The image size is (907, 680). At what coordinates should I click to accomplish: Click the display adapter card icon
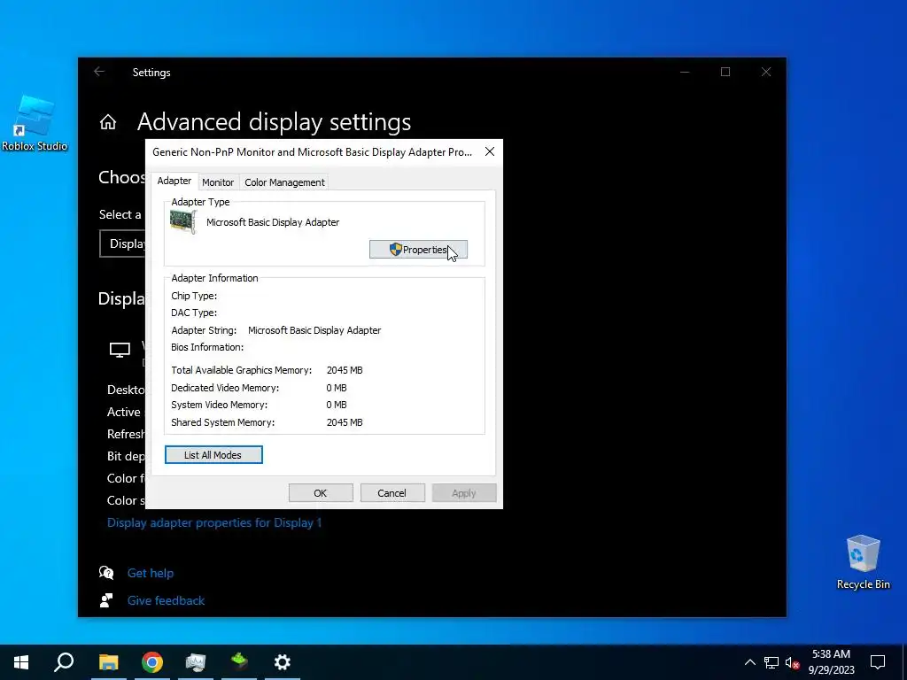pyautogui.click(x=182, y=222)
